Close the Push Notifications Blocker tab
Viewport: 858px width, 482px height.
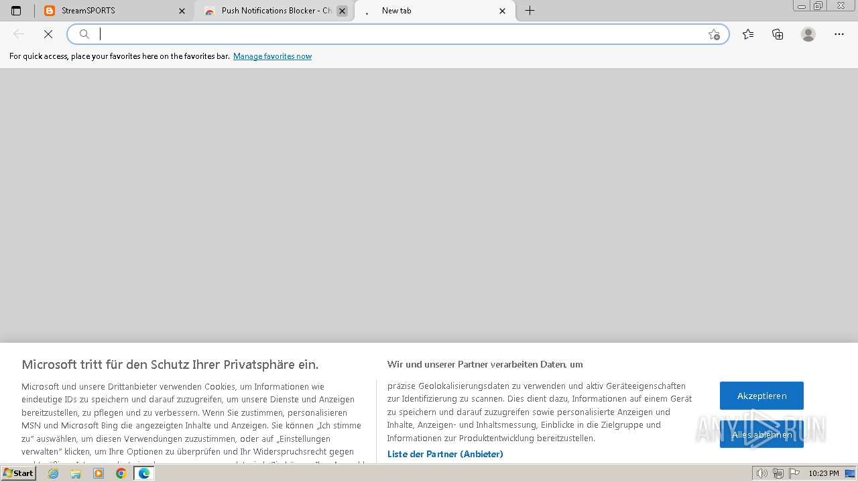click(x=342, y=11)
